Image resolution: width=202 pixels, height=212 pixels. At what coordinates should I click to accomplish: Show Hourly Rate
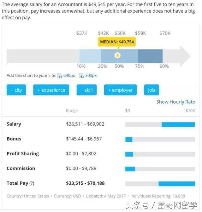175,102
